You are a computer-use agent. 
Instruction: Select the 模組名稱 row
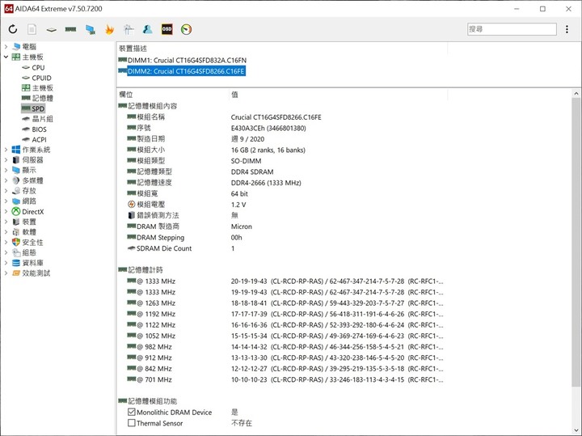tap(281, 117)
